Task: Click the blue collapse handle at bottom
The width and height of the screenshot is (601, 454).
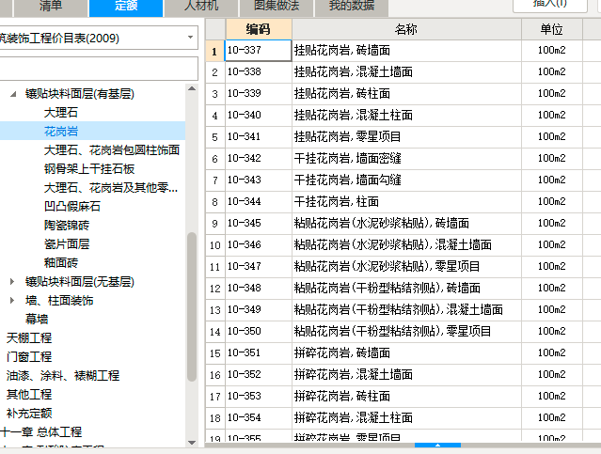Action: tap(437, 446)
